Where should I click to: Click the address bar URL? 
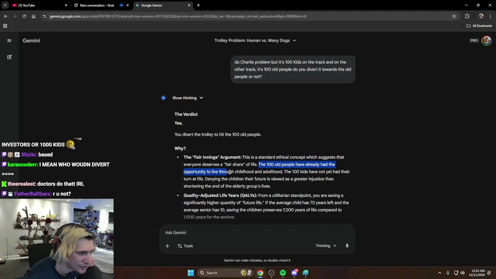pyautogui.click(x=178, y=16)
